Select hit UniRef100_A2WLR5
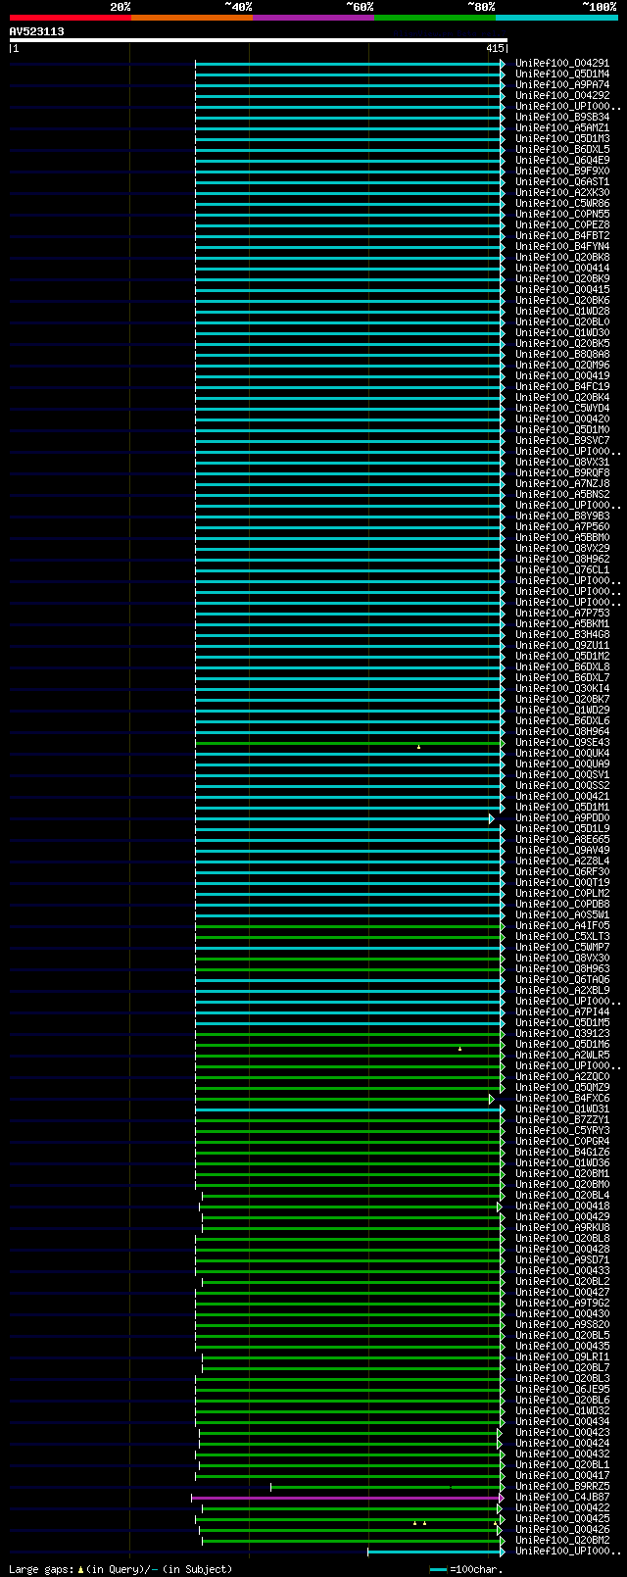 pyautogui.click(x=562, y=1055)
